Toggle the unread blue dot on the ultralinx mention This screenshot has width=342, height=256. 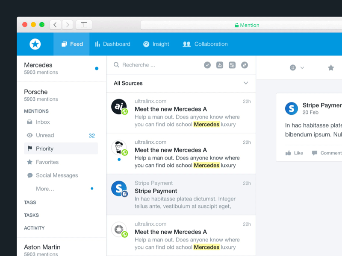[118, 160]
